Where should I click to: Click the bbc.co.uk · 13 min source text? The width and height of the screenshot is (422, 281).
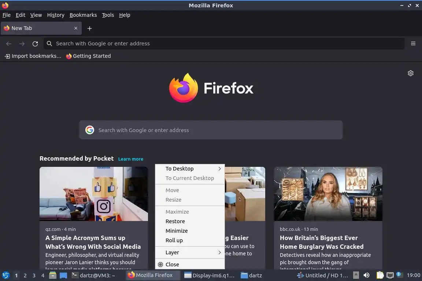(299, 229)
